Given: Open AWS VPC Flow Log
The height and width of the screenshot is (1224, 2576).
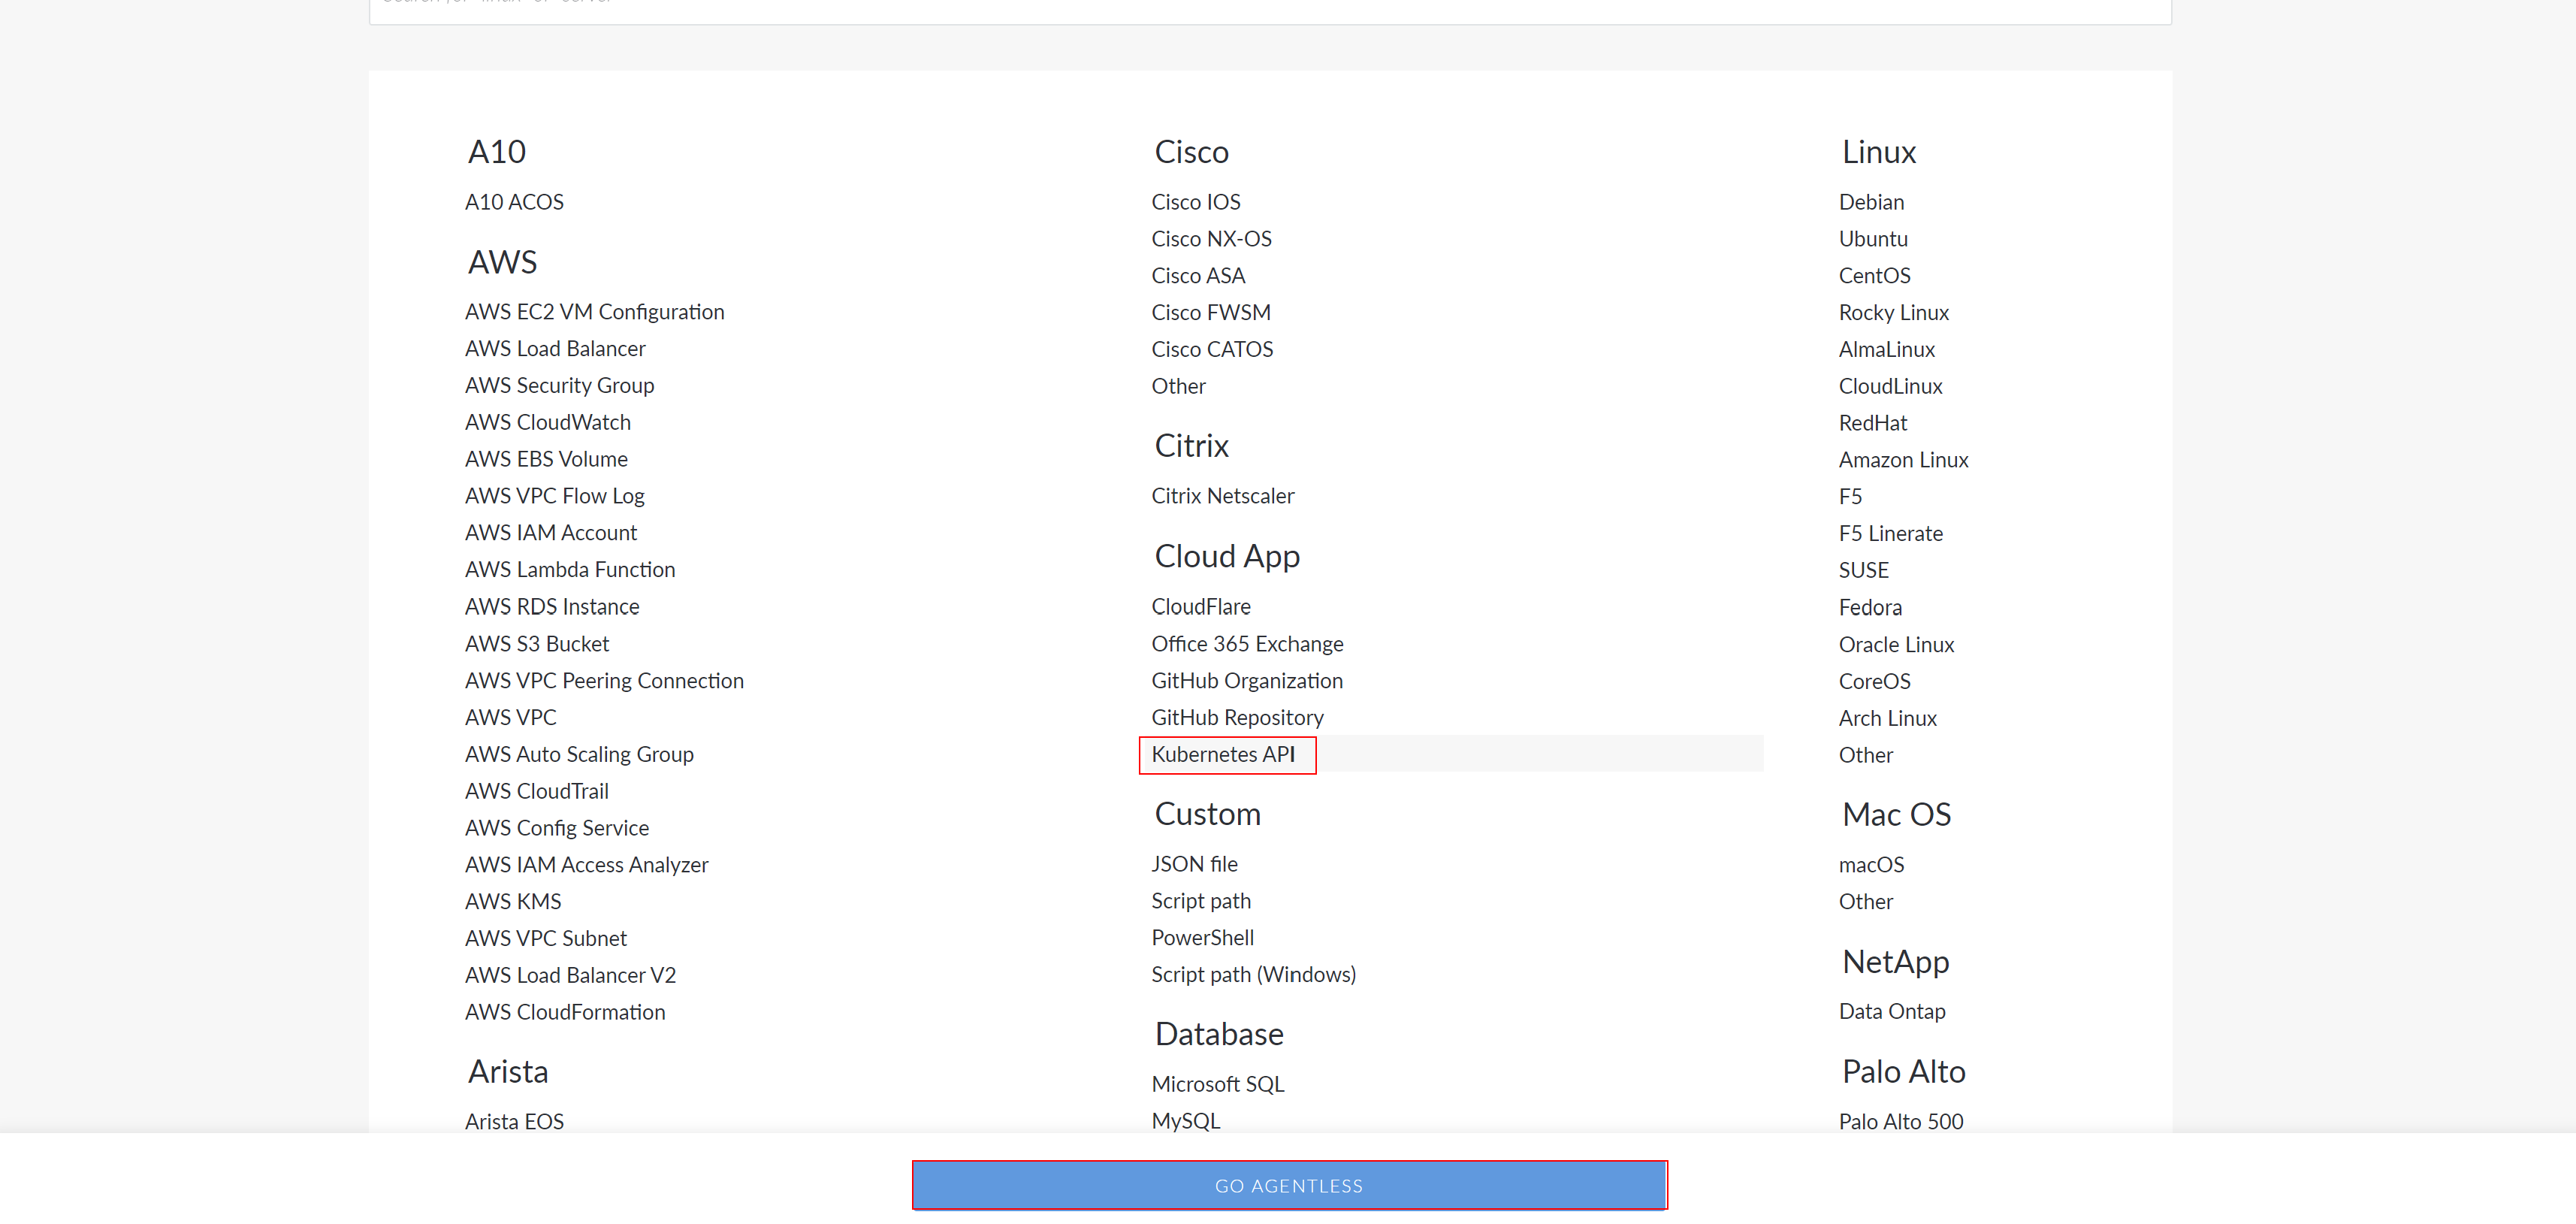Looking at the screenshot, I should [554, 496].
